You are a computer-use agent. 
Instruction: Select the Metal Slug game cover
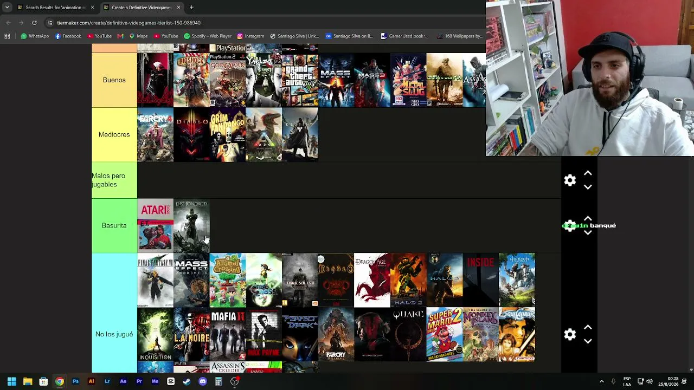pos(408,80)
